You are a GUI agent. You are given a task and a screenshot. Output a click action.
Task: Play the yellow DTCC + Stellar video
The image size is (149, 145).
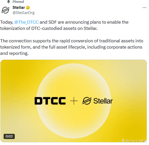tap(74, 101)
